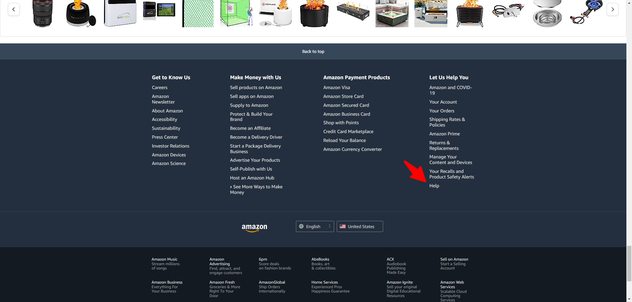This screenshot has width=632, height=302.
Task: Open Your Recalls and Product Safety Alerts
Action: click(x=452, y=174)
